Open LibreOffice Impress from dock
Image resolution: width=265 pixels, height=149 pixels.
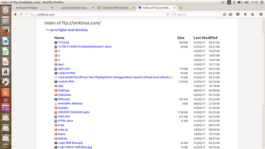[6, 62]
